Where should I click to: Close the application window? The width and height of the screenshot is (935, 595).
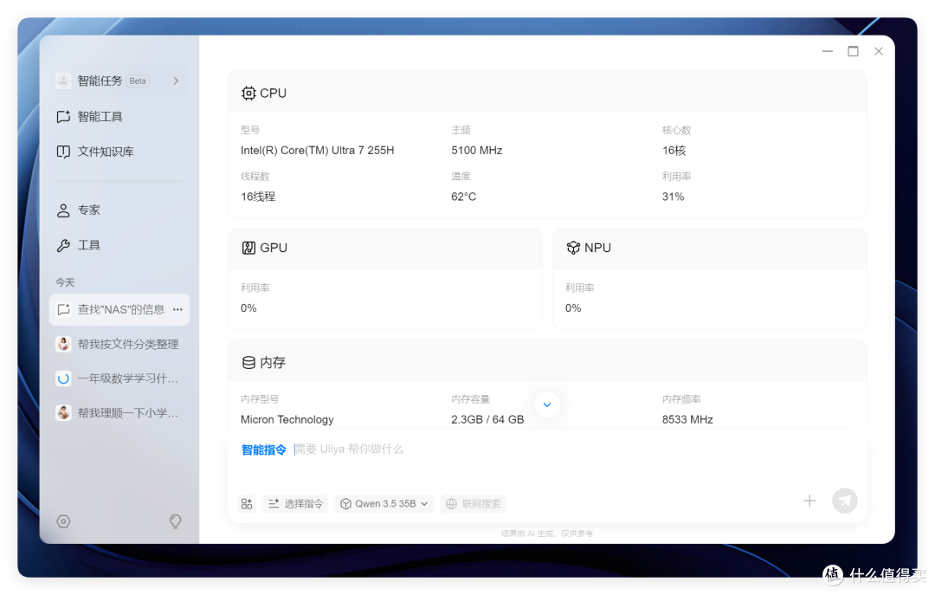click(x=879, y=51)
